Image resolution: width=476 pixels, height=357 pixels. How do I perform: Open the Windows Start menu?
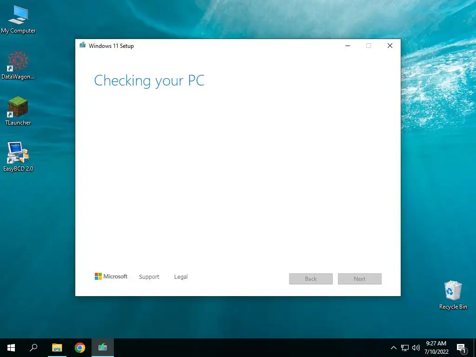click(x=11, y=348)
